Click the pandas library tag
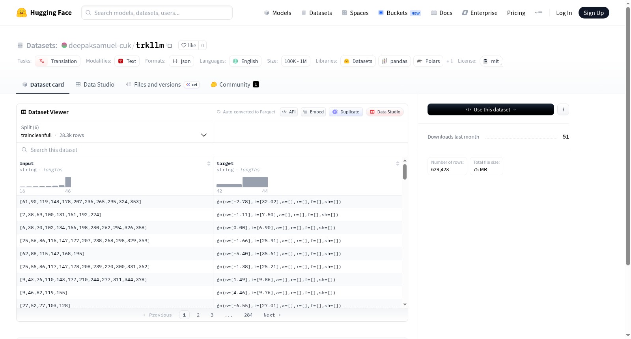631x339 pixels. [394, 61]
